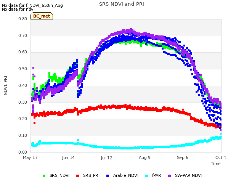Image resolution: width=244 pixels, height=183 pixels.
Task: Click the Jul 12 x-axis label
Action: pos(106,158)
